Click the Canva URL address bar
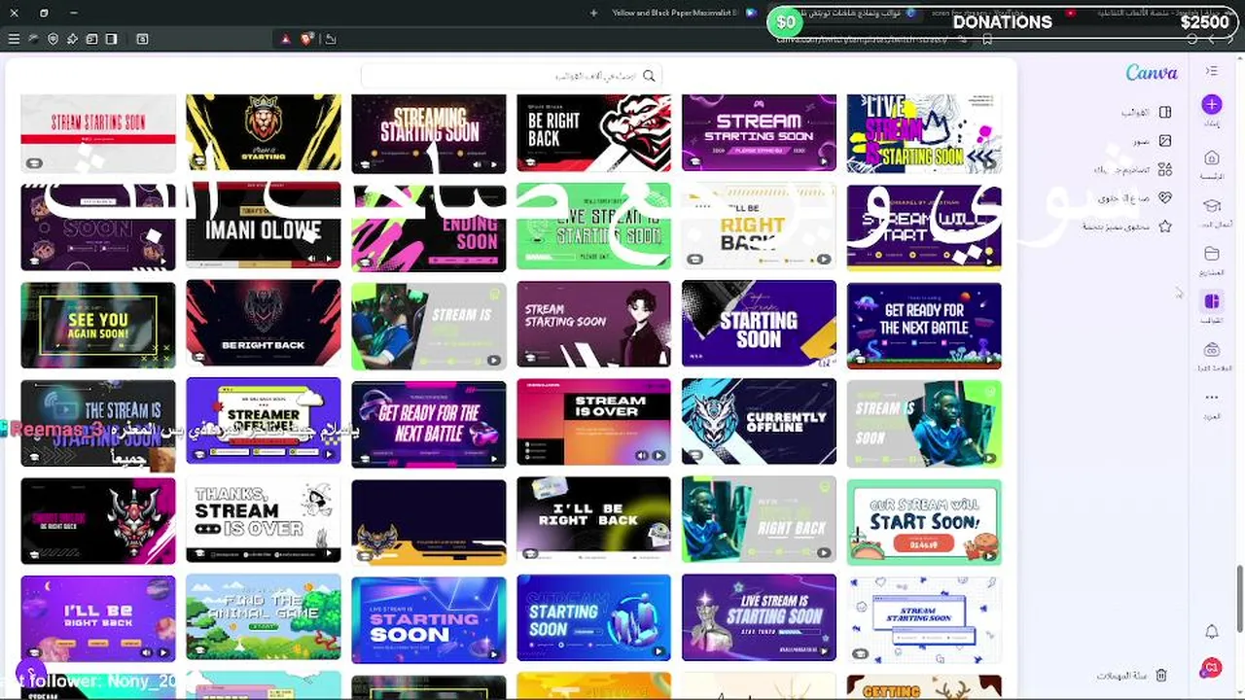This screenshot has height=700, width=1245. pyautogui.click(x=861, y=39)
